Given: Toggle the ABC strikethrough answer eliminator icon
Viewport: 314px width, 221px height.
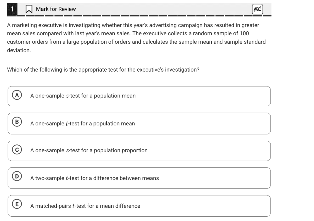Looking at the screenshot, I should 257,9.
